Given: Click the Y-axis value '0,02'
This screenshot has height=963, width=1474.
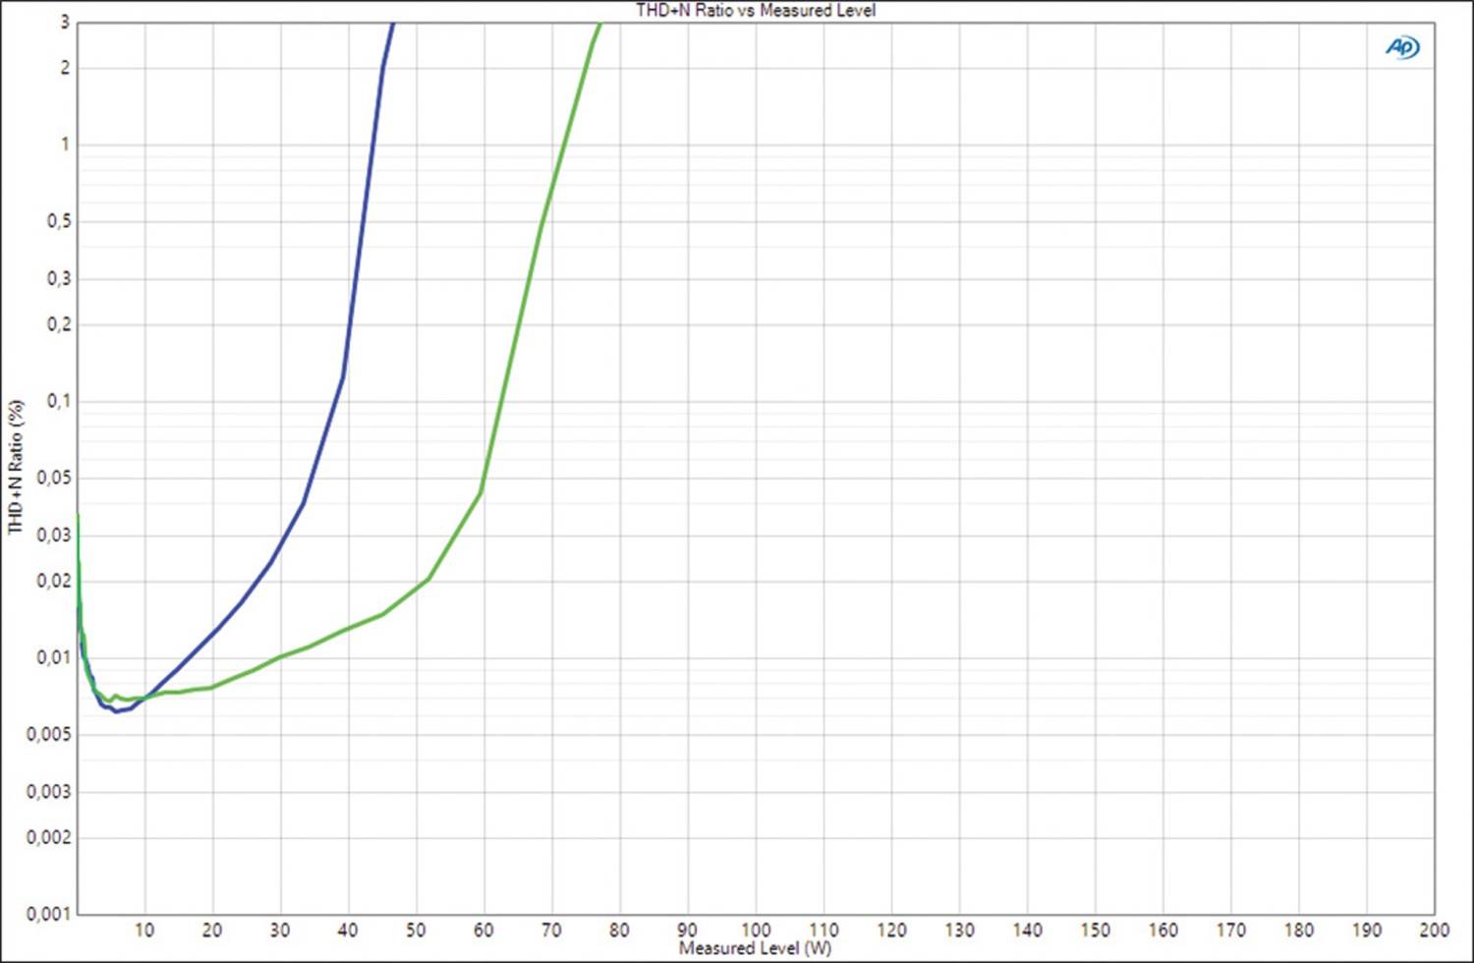Looking at the screenshot, I should tap(55, 581).
